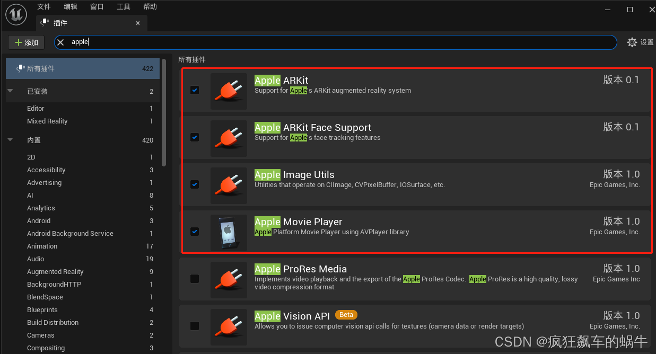Screen dimensions: 656x354
Task: Click the Unreal Engine logo icon
Action: pyautogui.click(x=16, y=14)
